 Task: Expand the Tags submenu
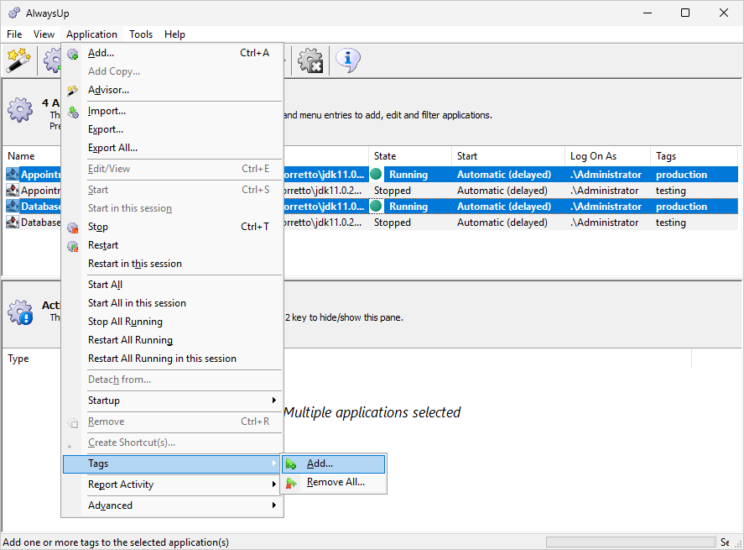tap(173, 464)
